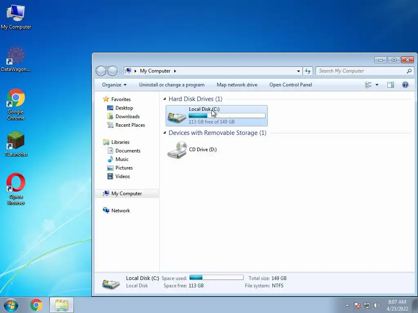Change your view using the view icon
Screen dimensions: 418x313
point(368,85)
